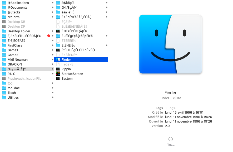
Task: Select the @Documents folder icon
Action: [x=4, y=7]
